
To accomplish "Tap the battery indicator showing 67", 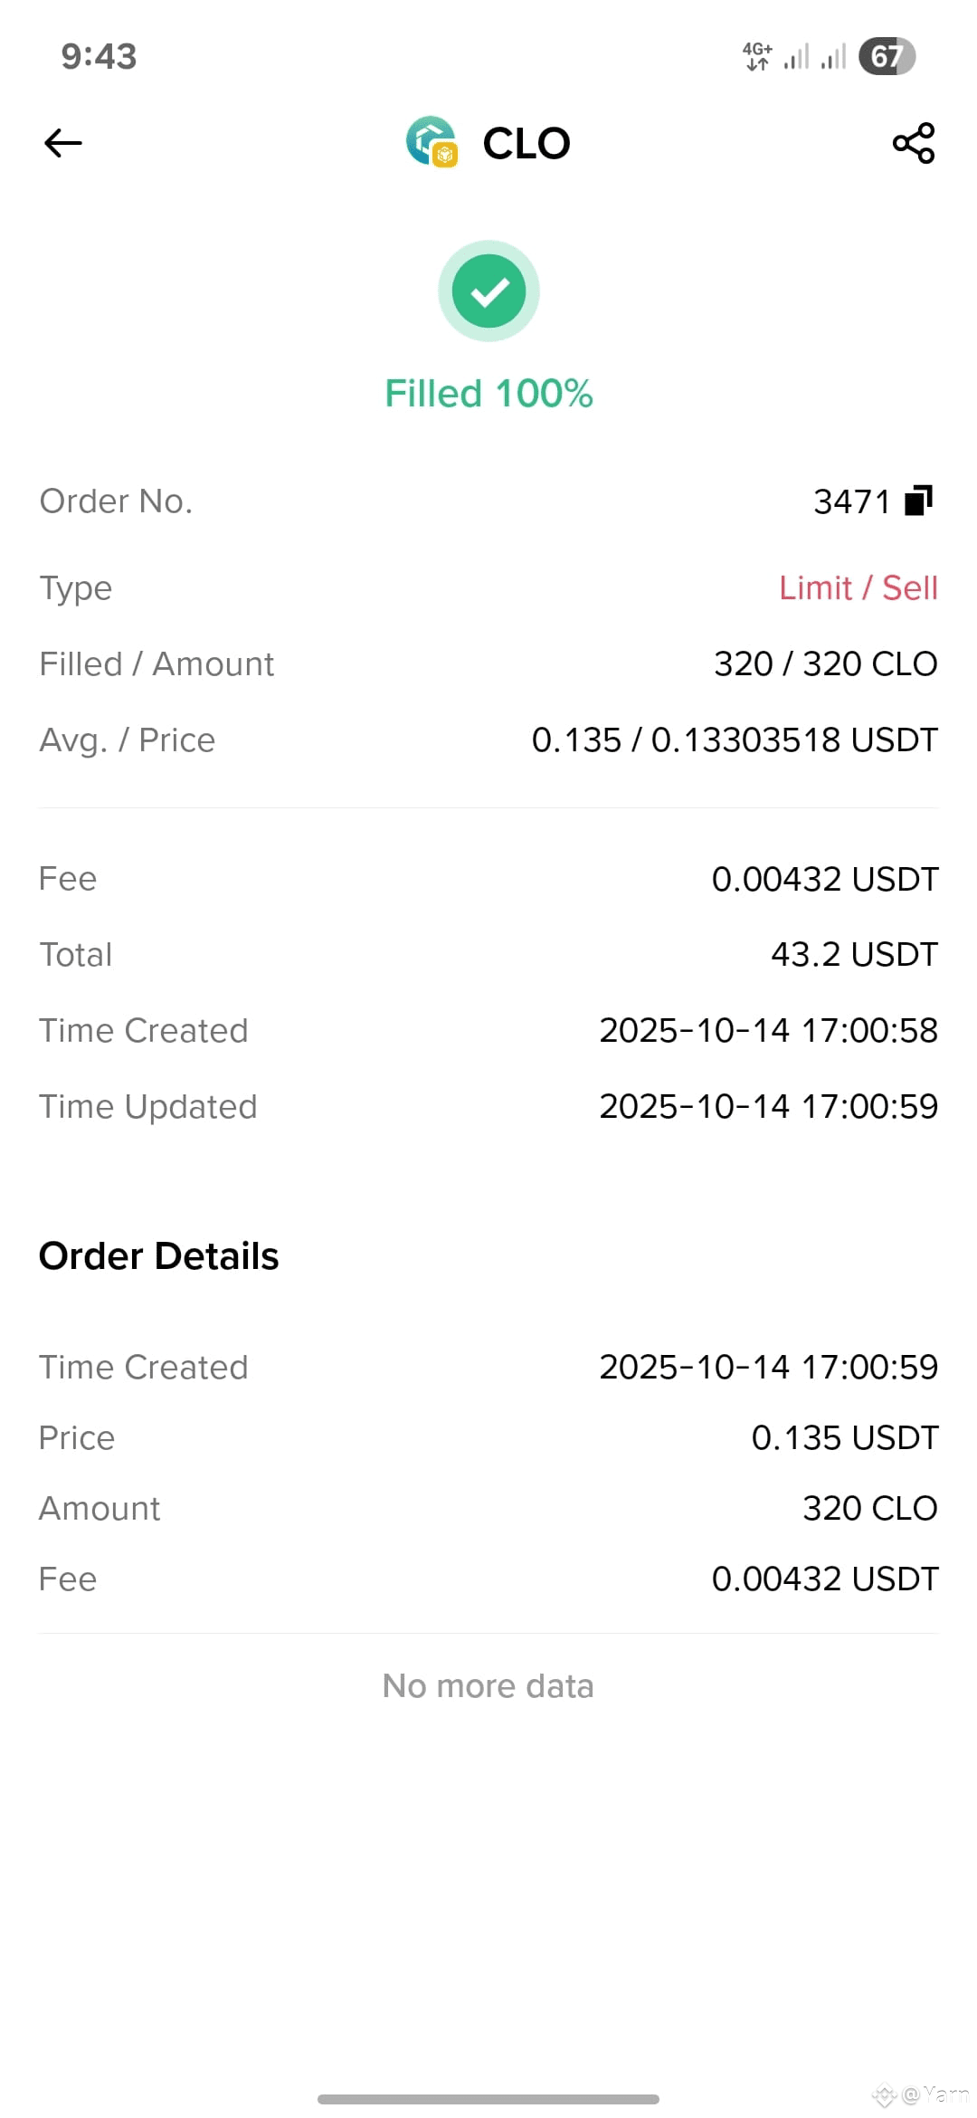I will coord(887,56).
